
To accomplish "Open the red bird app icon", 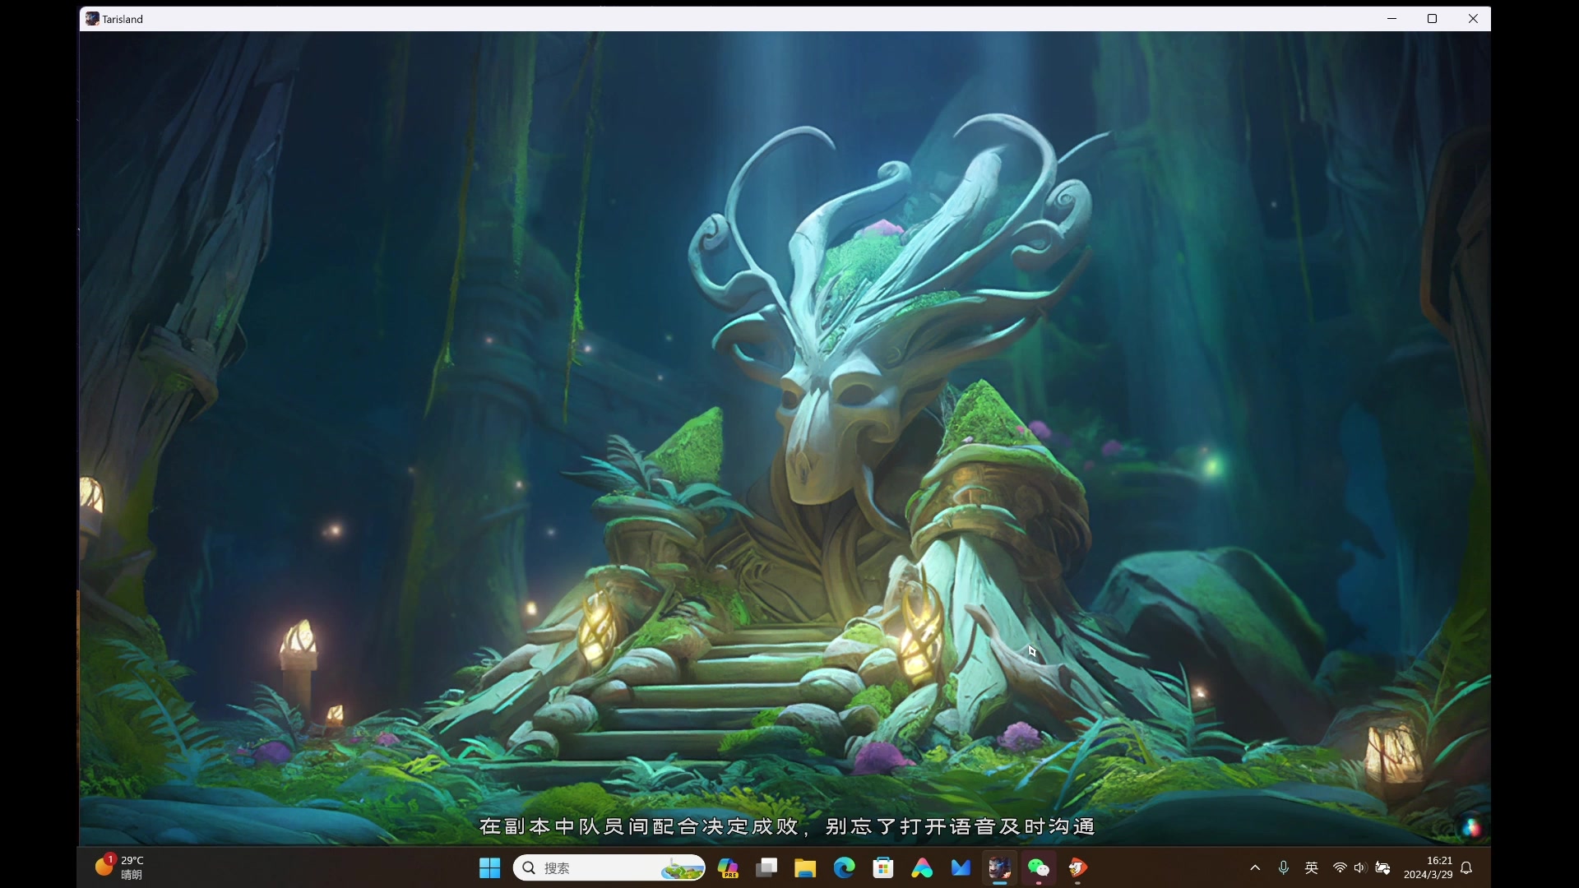I will pyautogui.click(x=1077, y=867).
